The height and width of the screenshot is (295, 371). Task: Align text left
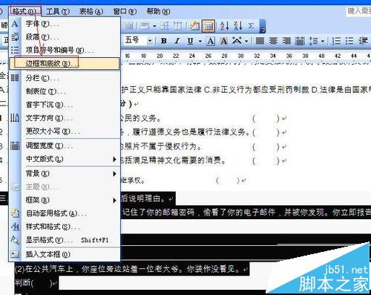(x=260, y=41)
